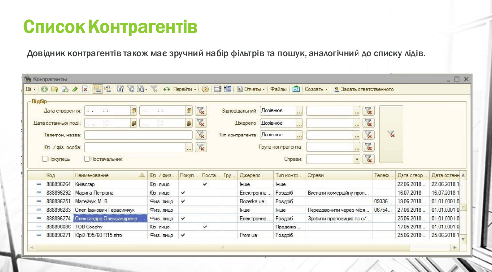Click the Задать ответственного button
Image resolution: width=492 pixels, height=272 pixels.
(x=363, y=90)
